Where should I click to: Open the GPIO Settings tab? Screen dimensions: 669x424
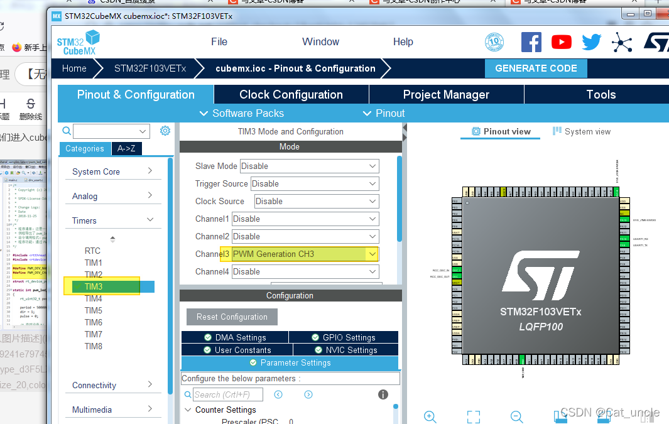(x=344, y=337)
